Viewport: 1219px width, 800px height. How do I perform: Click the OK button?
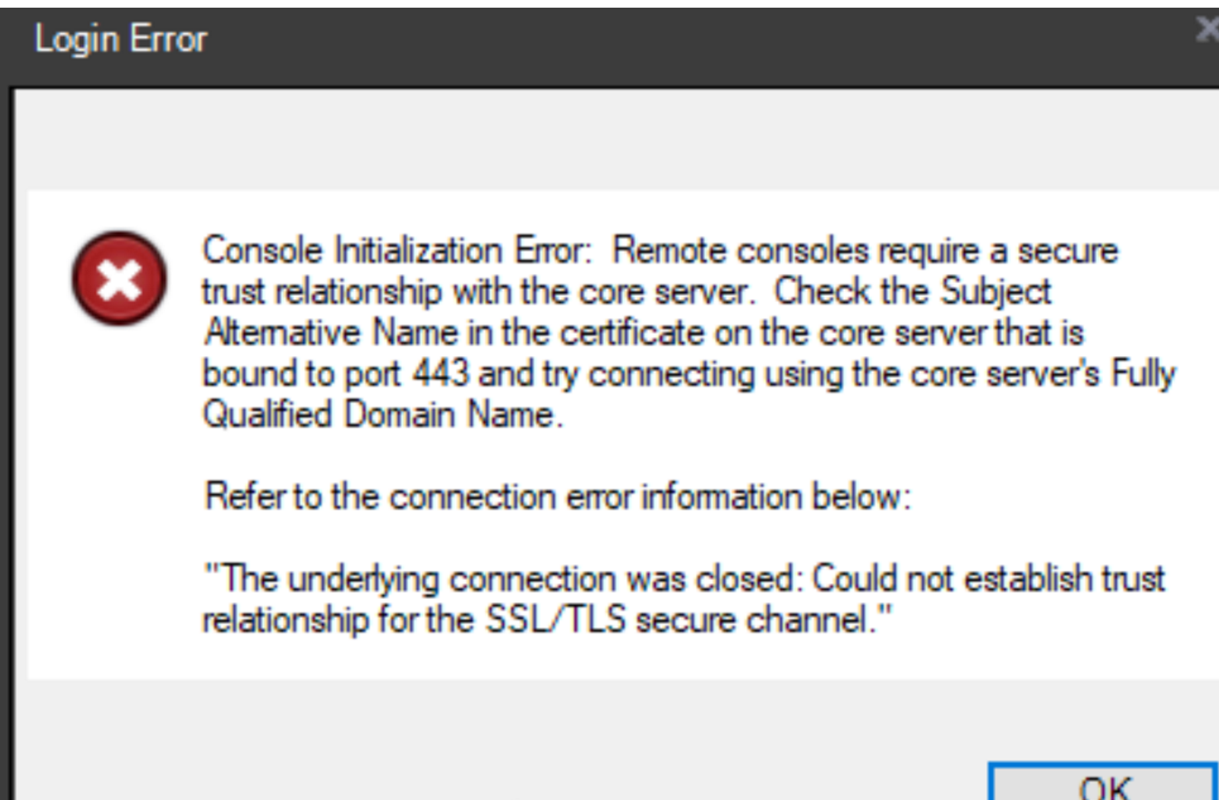(x=1103, y=784)
